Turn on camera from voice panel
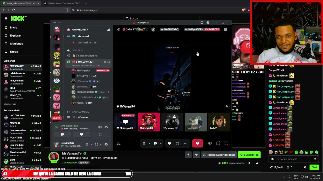 coord(63,134)
